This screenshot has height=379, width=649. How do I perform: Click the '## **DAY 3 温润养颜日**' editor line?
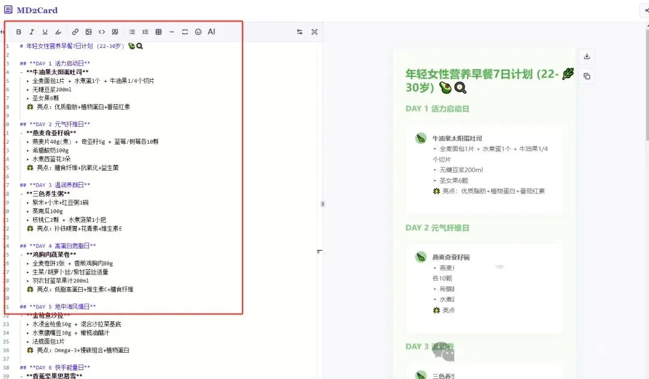click(55, 185)
